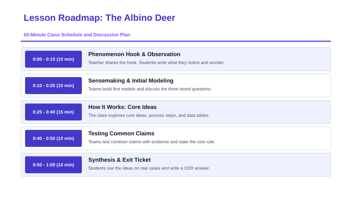Click the description about teacher sharing the hook

(156, 63)
